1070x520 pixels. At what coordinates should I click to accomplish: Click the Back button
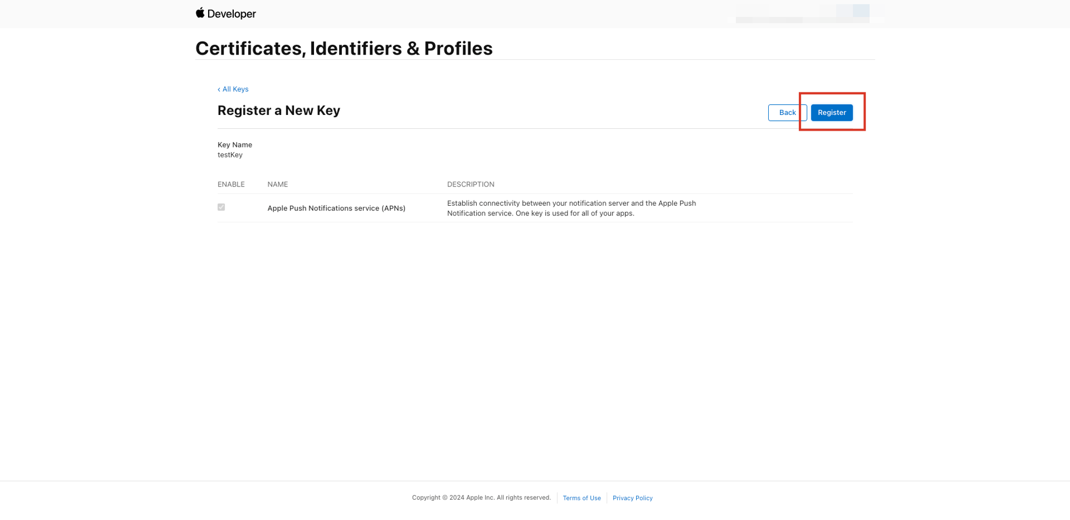(x=788, y=113)
